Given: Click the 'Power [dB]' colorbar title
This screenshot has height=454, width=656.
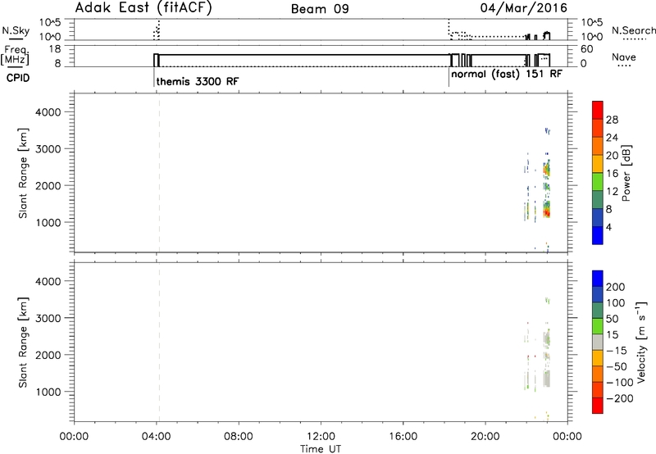Looking at the screenshot, I should pyautogui.click(x=626, y=173).
